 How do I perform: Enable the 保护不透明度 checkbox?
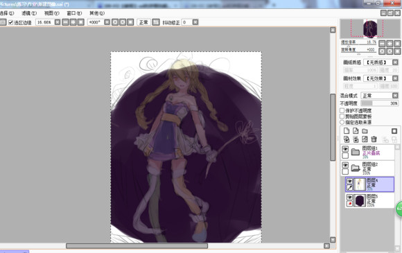coord(342,110)
